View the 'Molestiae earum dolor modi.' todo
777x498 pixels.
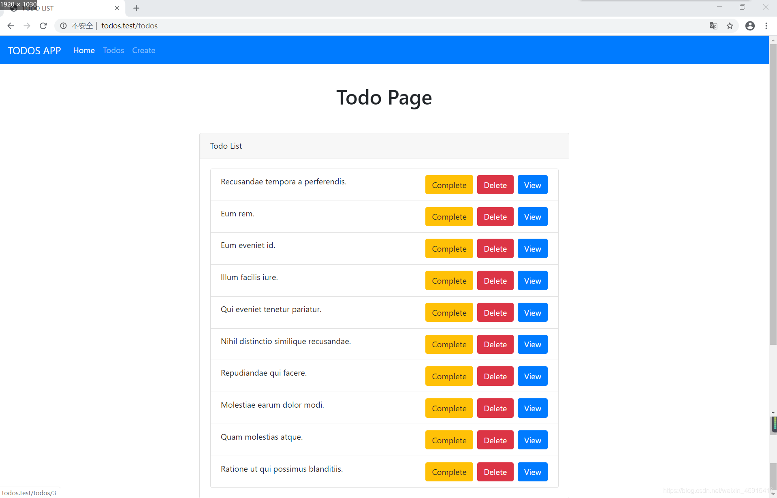[532, 408]
